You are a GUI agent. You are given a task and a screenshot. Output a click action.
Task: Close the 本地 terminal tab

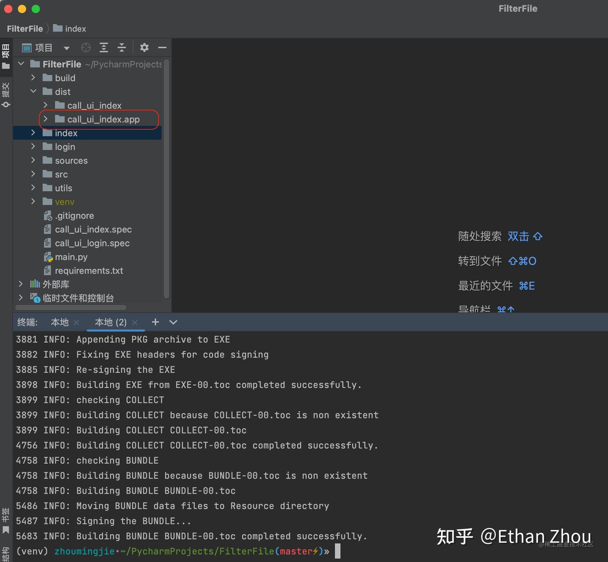click(76, 322)
